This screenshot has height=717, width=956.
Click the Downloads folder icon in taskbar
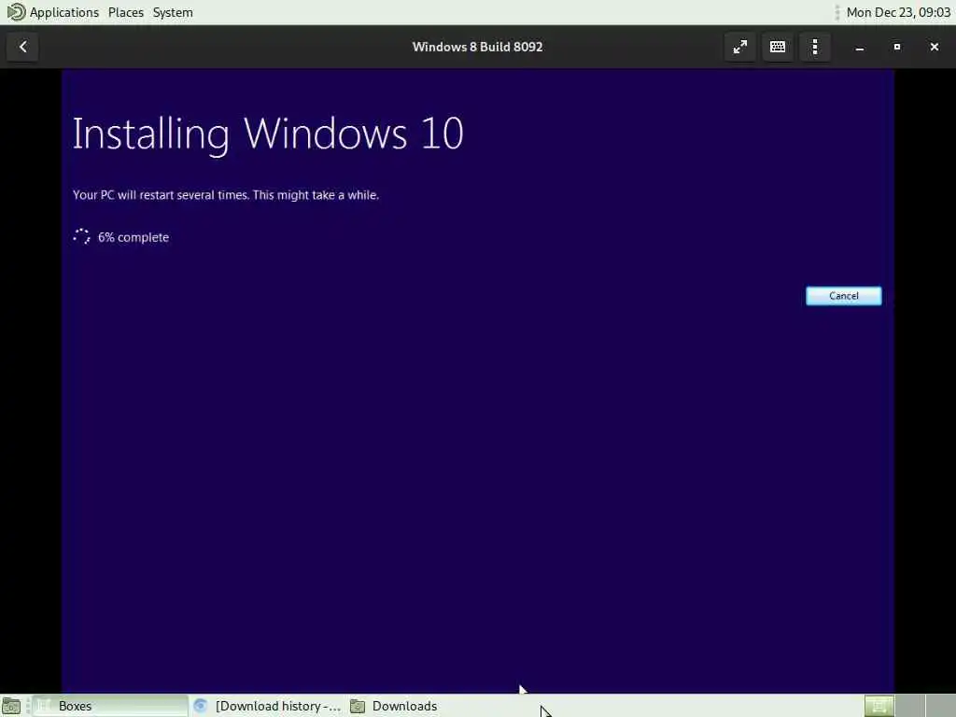pyautogui.click(x=358, y=706)
